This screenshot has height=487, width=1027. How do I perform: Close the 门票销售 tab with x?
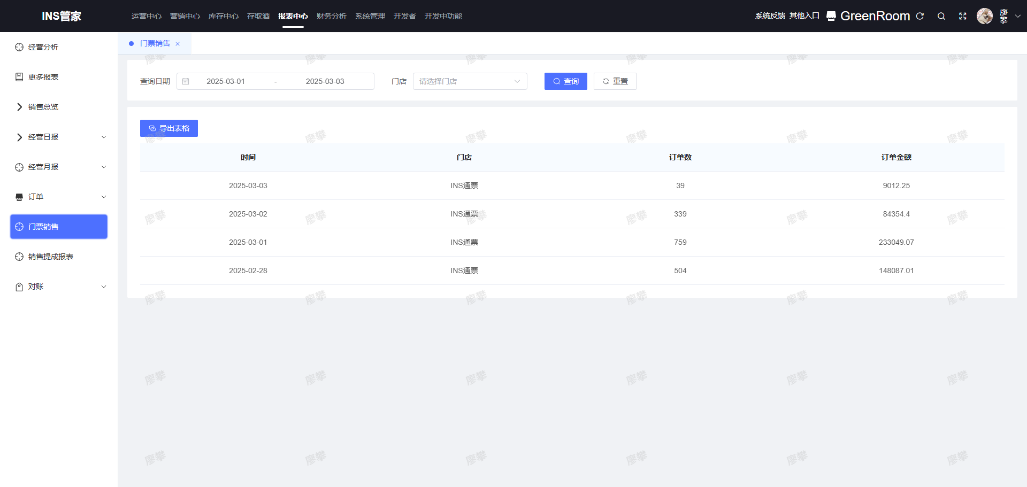(178, 44)
